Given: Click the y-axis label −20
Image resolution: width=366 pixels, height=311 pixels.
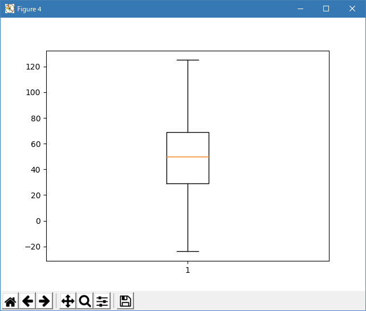Looking at the screenshot, I should 32,247.
